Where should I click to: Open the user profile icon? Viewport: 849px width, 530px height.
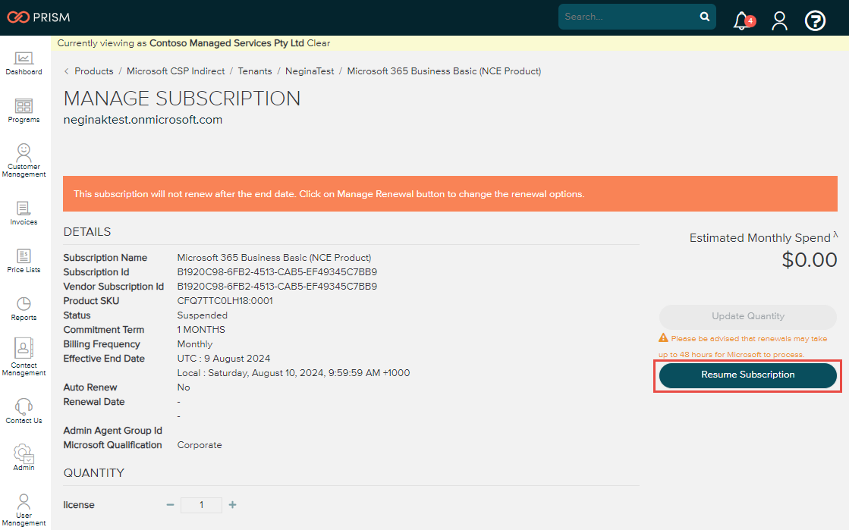[780, 20]
